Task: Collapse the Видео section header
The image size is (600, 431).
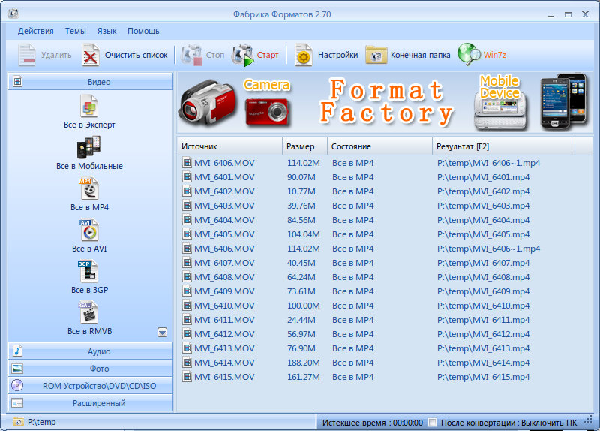Action: (90, 82)
